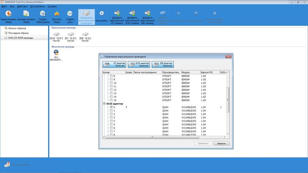Select the physical drive G: VBOXADDIT

(x=56, y=55)
